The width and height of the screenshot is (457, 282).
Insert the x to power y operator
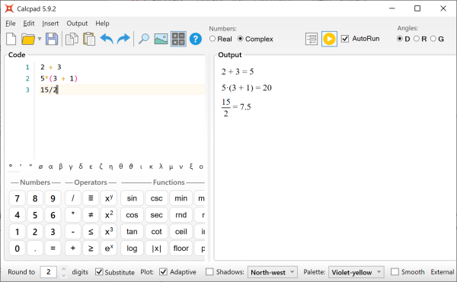109,198
